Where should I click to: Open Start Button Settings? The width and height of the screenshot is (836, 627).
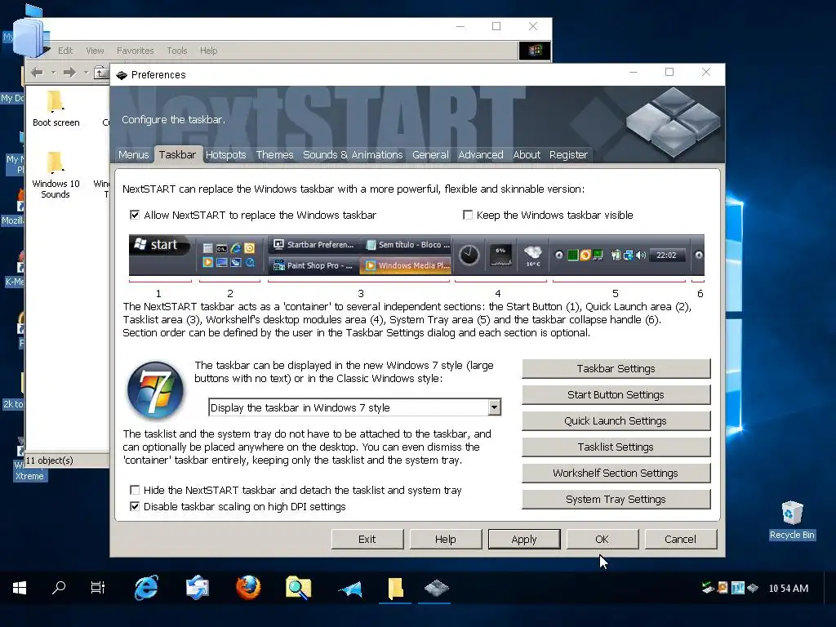616,394
